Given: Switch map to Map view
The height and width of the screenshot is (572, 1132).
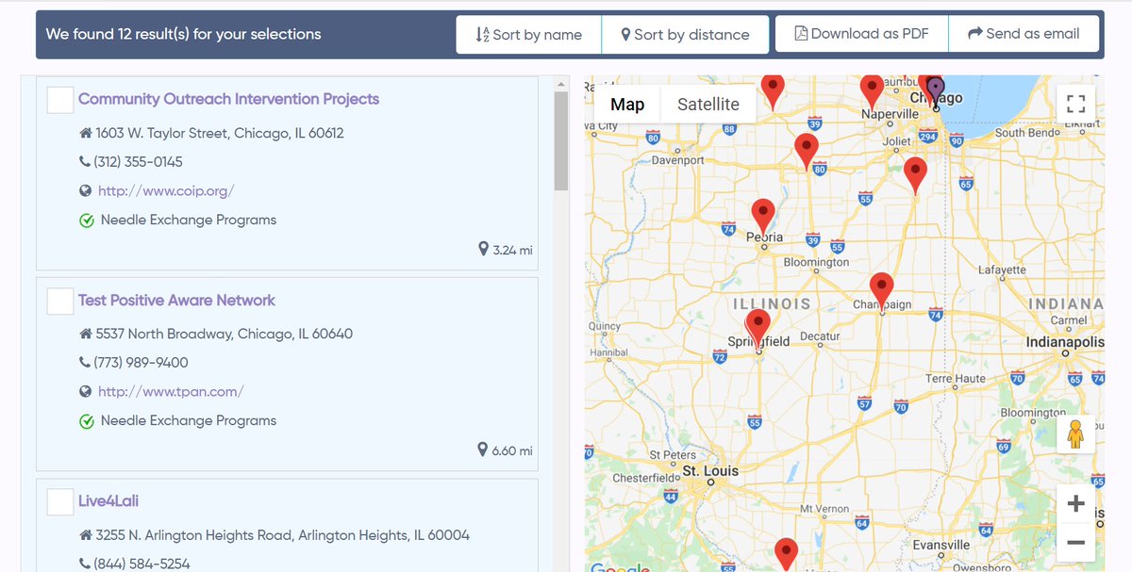Looking at the screenshot, I should point(627,105).
